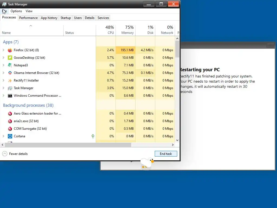The height and width of the screenshot is (208, 277).
Task: Sort processes by CPU column
Action: tap(106, 30)
